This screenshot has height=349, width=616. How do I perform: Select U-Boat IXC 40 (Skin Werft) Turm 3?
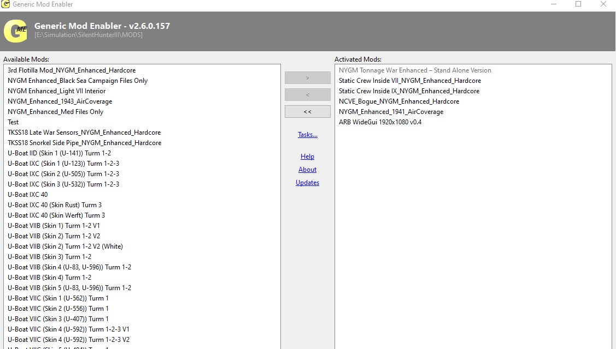(56, 215)
